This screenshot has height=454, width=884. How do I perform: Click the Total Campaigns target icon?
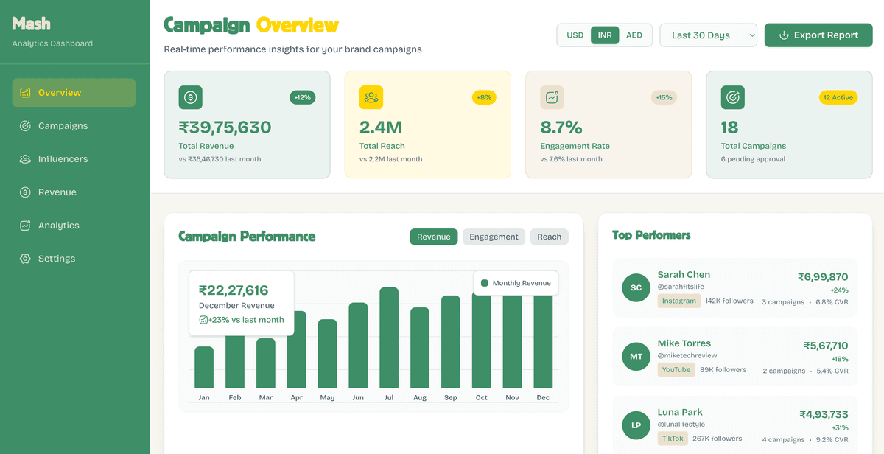732,97
